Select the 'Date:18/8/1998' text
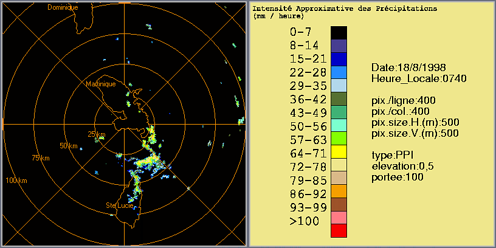Screen dimensions: 496x248 click(x=408, y=67)
